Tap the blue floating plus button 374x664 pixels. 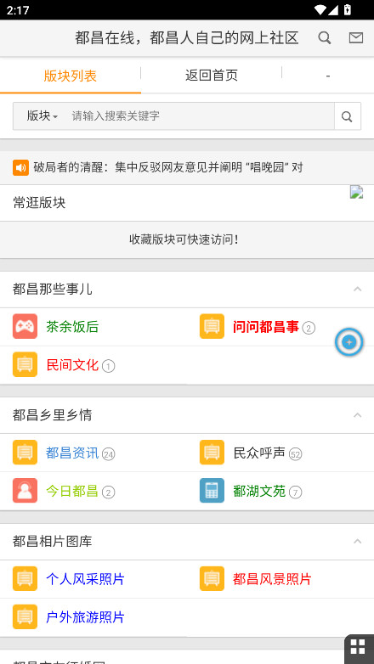point(349,342)
